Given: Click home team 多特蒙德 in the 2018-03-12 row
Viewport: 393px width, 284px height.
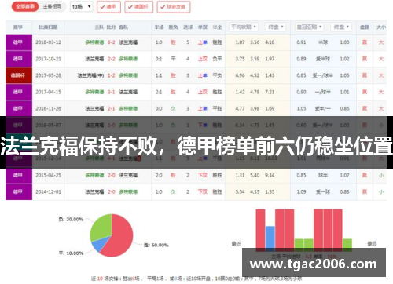Looking at the screenshot, I should click(94, 42).
